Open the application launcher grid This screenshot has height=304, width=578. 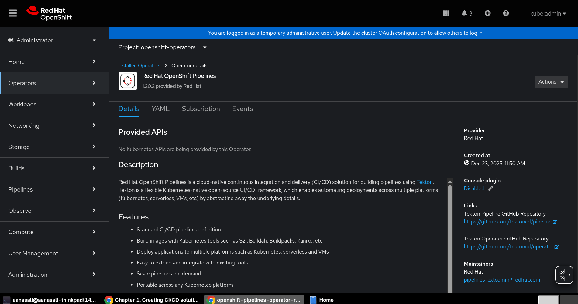point(446,13)
